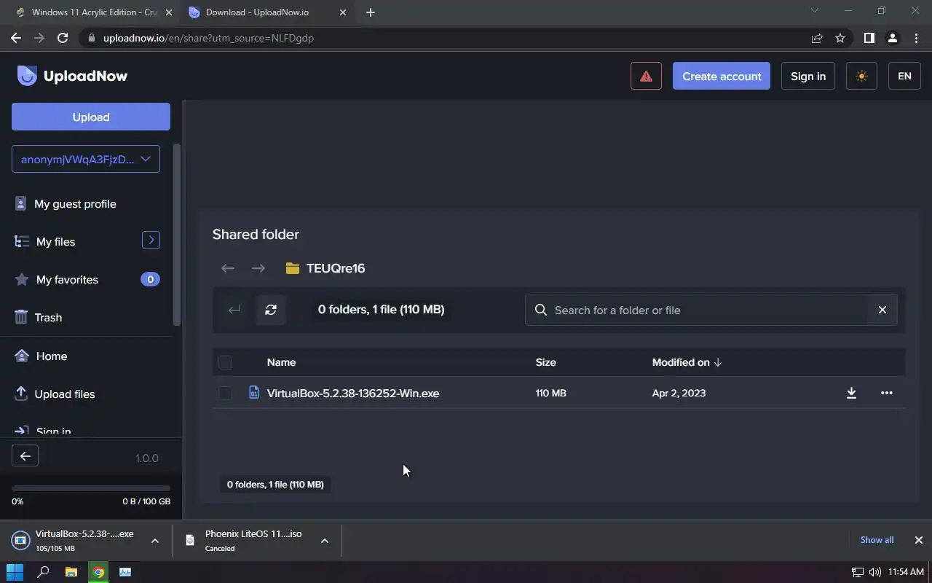
Task: Click the 11:54 AM clock
Action: click(x=907, y=572)
